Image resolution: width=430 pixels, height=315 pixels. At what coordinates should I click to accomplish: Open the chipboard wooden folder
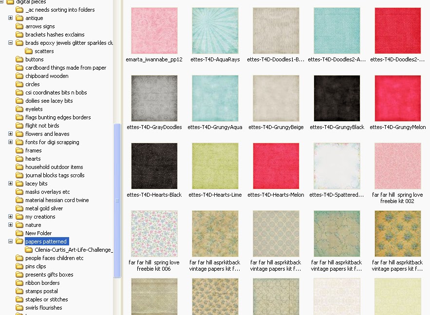(x=47, y=76)
